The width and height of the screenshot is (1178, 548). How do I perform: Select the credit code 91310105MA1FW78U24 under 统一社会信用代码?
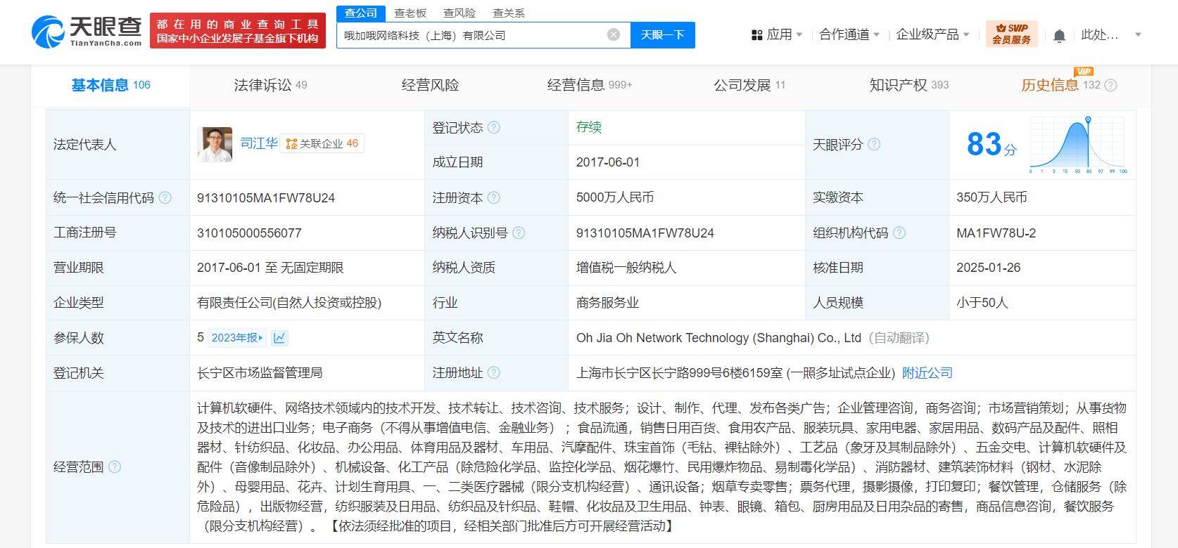tap(266, 197)
